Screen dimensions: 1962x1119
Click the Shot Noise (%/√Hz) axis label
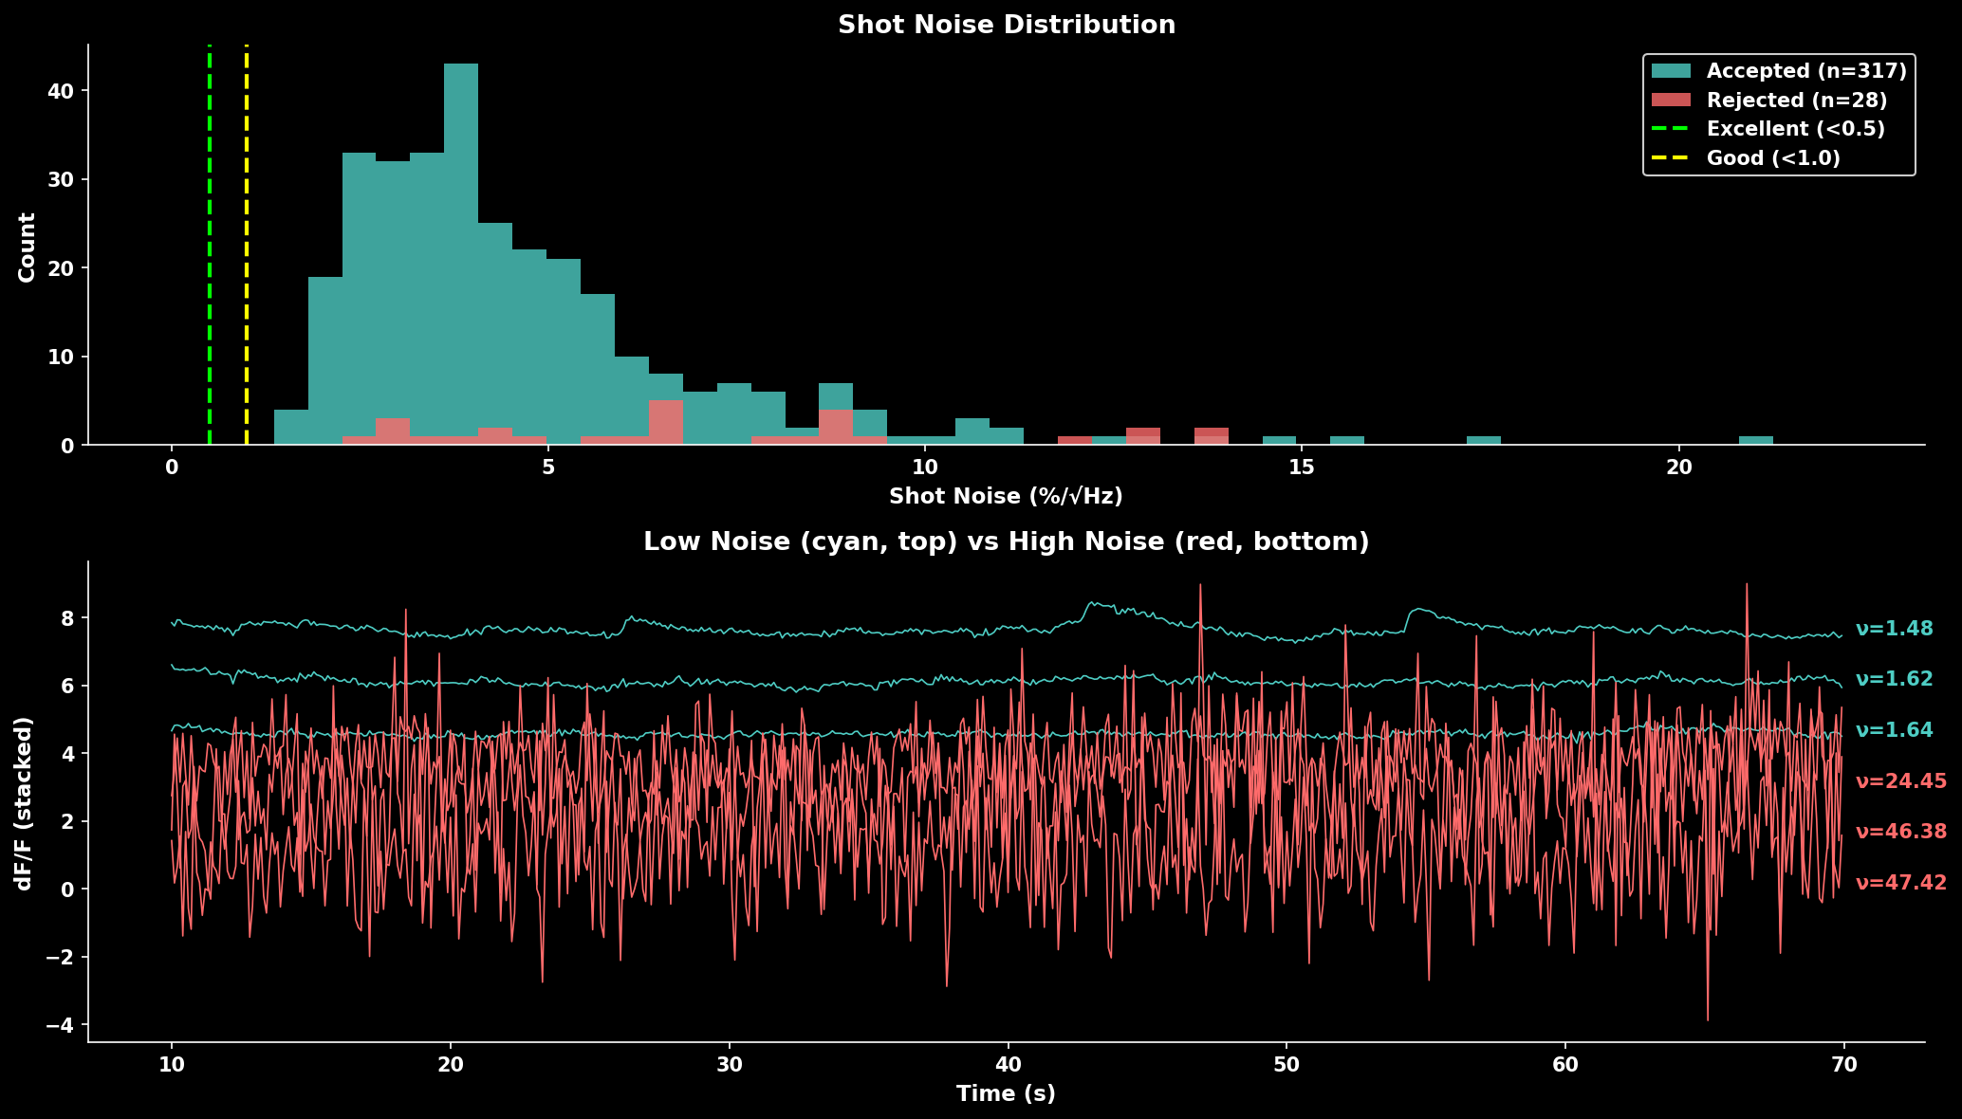(1006, 496)
